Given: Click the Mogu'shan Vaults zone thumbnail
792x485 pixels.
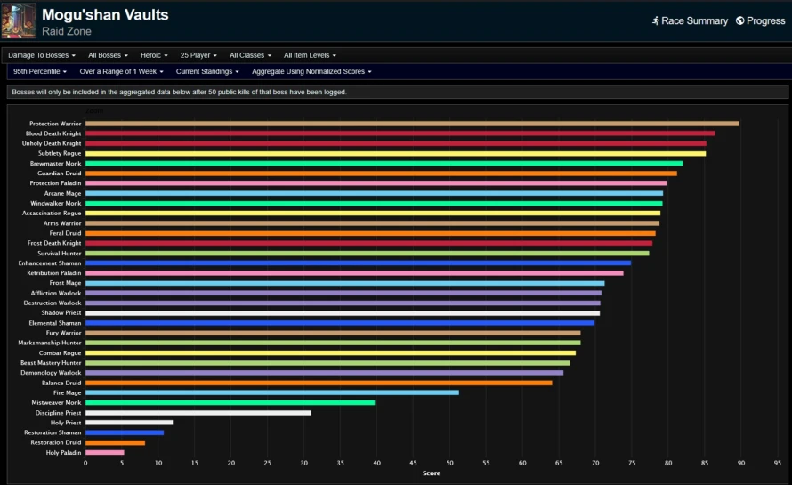Looking at the screenshot, I should click(x=19, y=20).
